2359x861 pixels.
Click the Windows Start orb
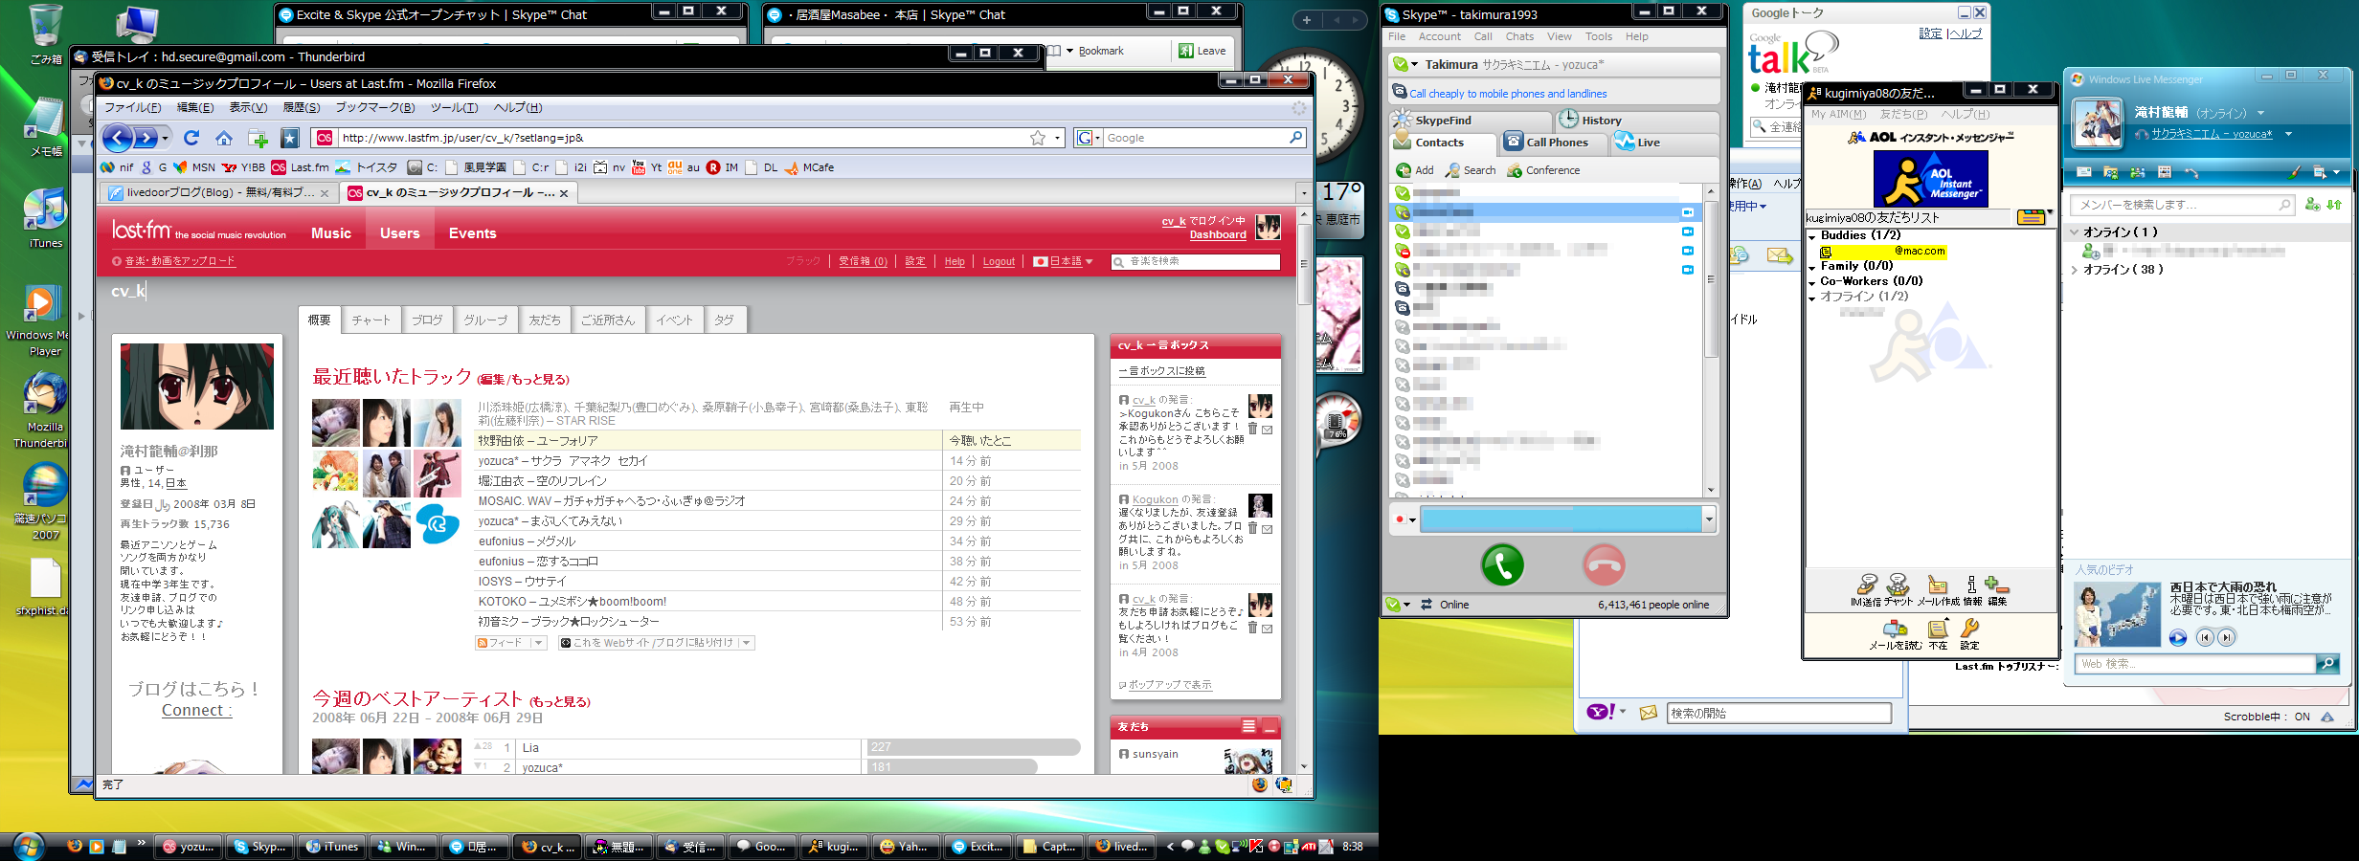pos(28,847)
